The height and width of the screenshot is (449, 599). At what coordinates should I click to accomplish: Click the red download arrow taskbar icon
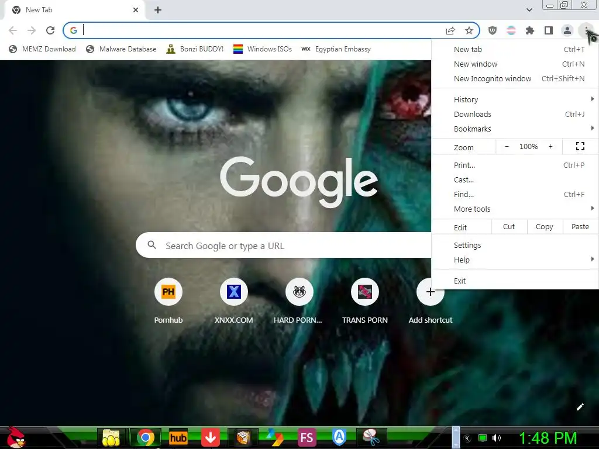pyautogui.click(x=211, y=437)
